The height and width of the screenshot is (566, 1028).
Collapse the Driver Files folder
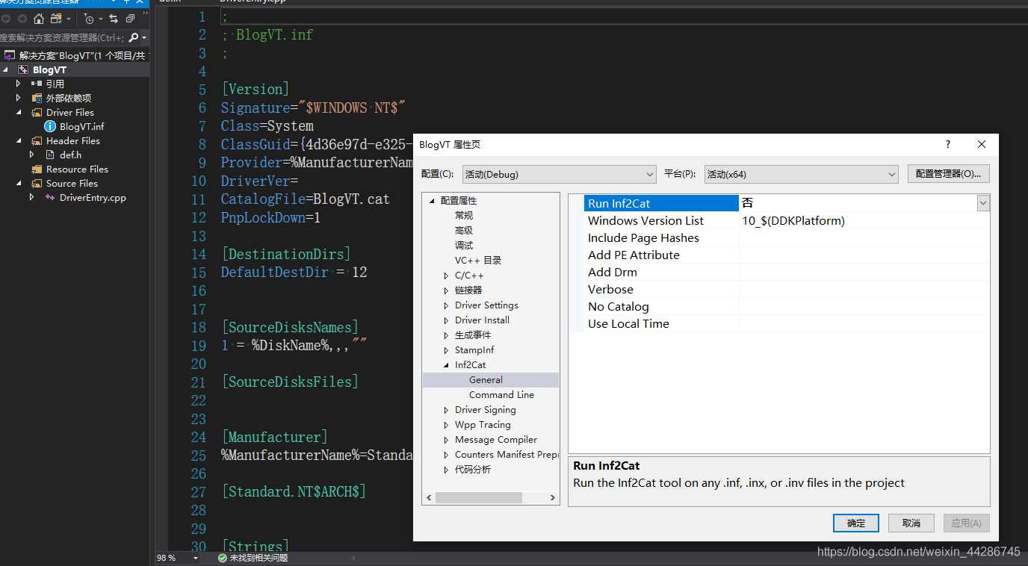pos(19,112)
